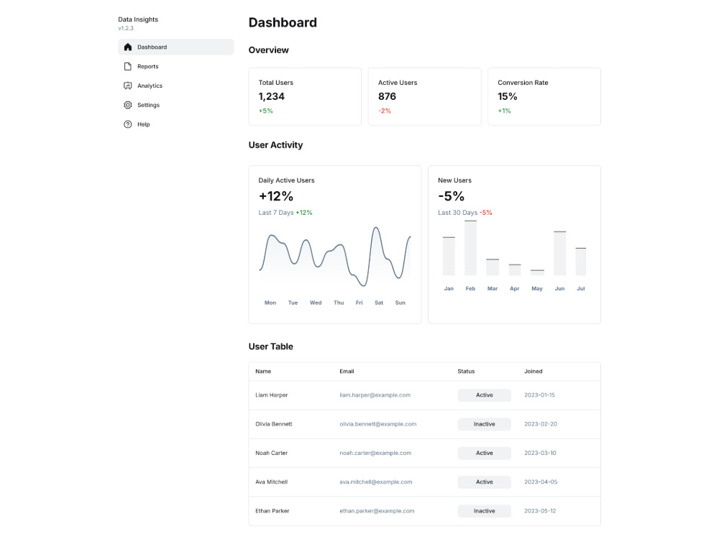This screenshot has width=719, height=539.
Task: Click the Joined column header
Action: (533, 372)
